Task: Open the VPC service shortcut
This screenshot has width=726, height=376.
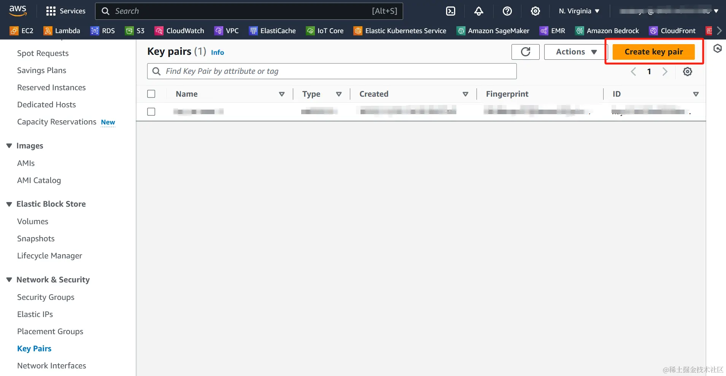Action: 227,31
